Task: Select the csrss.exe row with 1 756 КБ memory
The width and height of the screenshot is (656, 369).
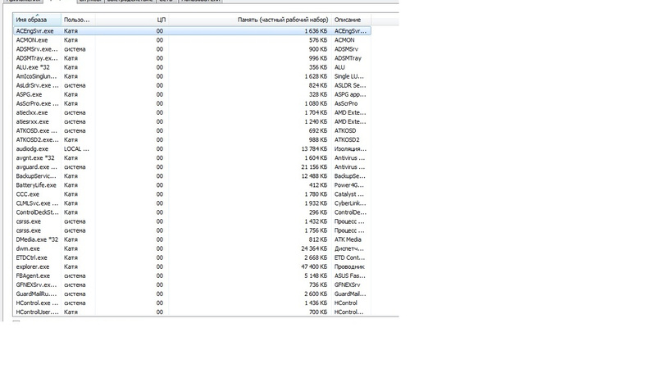Action: 192,230
